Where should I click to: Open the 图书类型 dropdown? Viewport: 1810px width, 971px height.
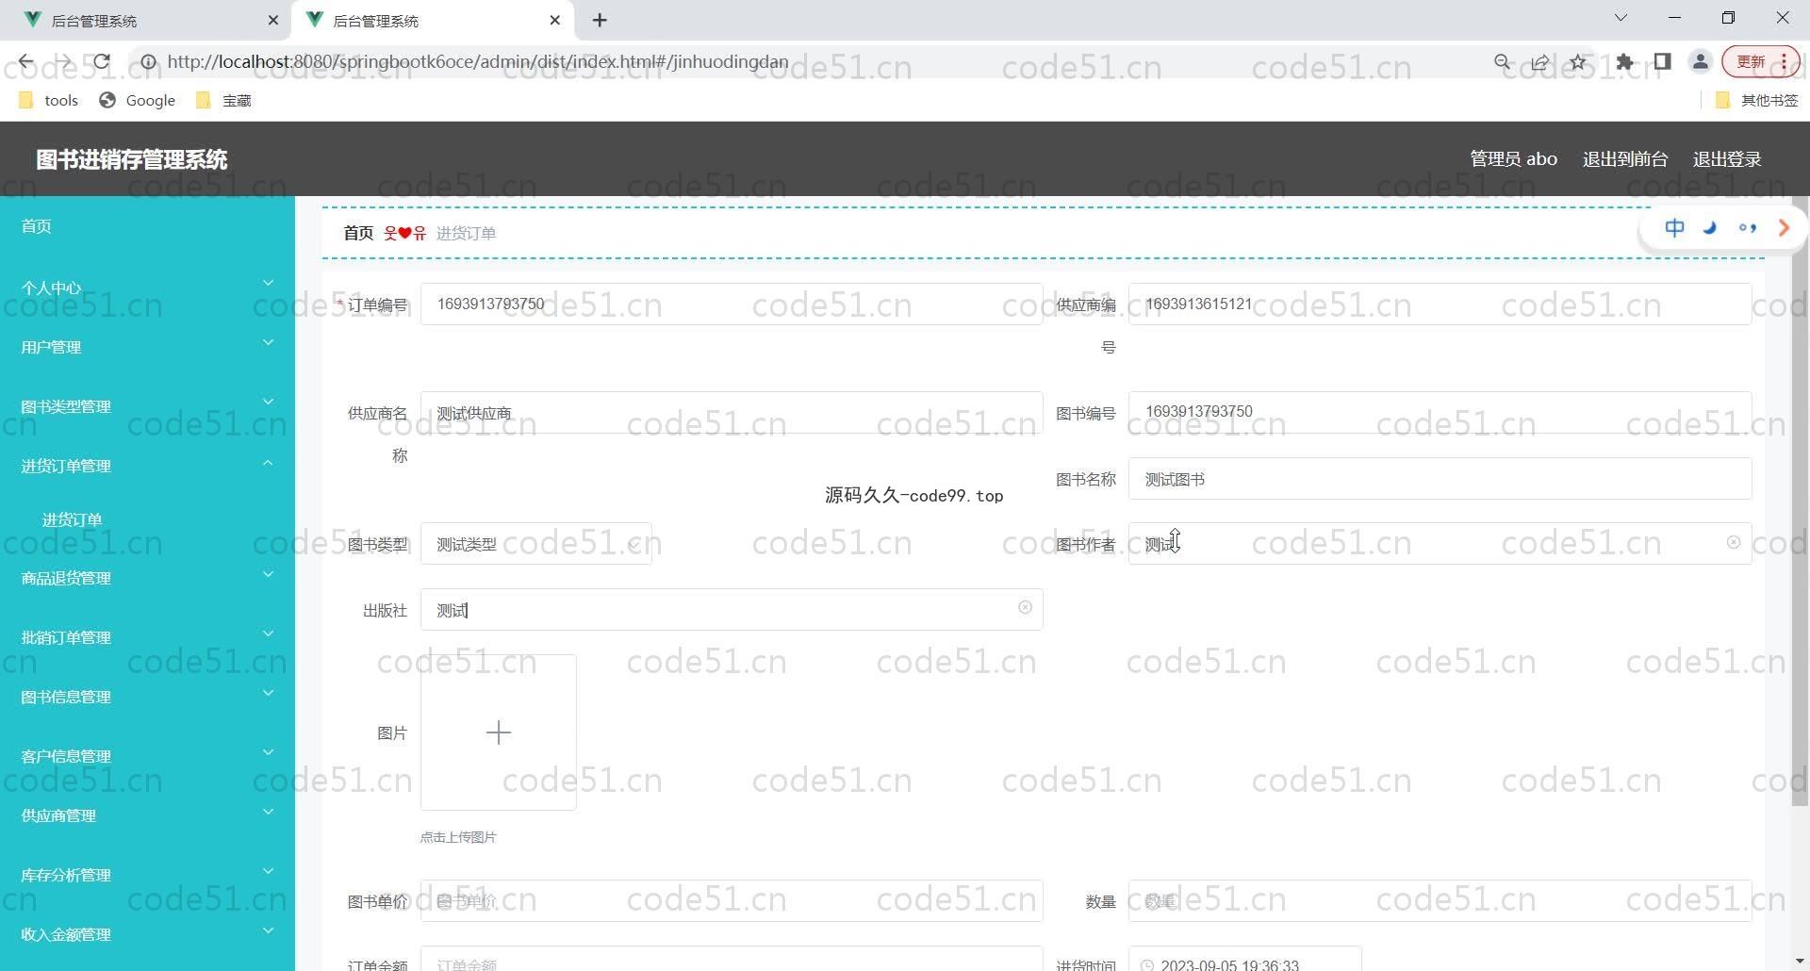[x=535, y=544]
